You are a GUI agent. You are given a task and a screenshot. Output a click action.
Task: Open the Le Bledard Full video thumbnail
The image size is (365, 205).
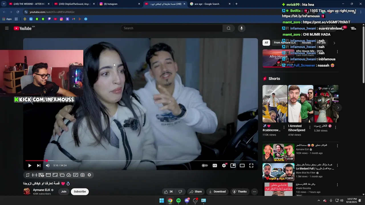278,172
